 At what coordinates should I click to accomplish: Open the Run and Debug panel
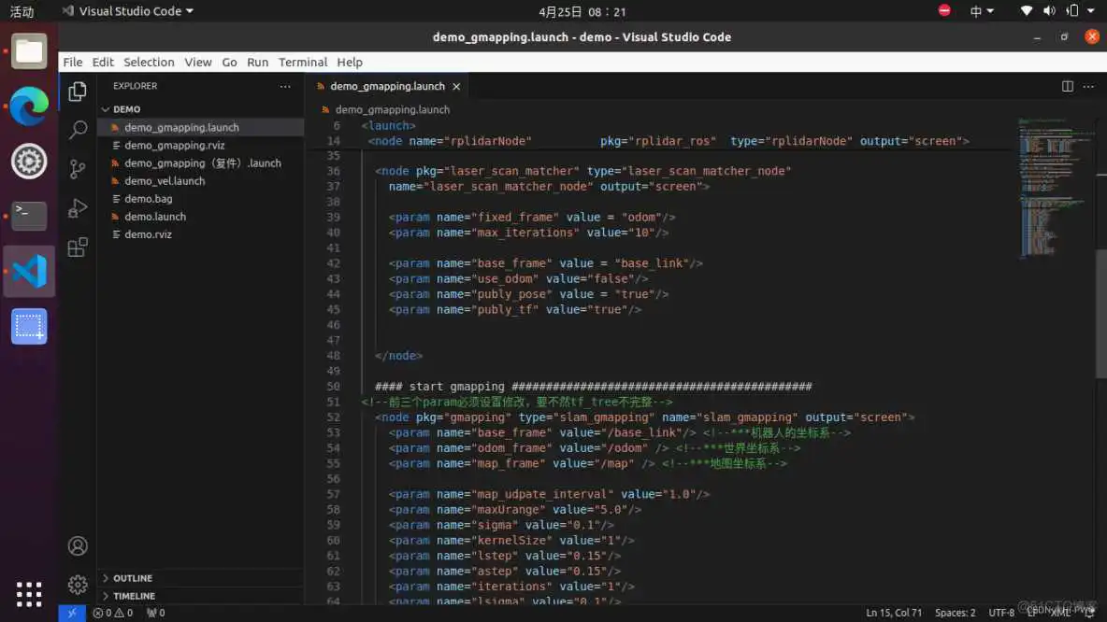click(x=77, y=208)
